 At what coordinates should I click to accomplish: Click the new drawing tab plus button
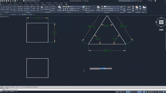pyautogui.click(x=33, y=14)
